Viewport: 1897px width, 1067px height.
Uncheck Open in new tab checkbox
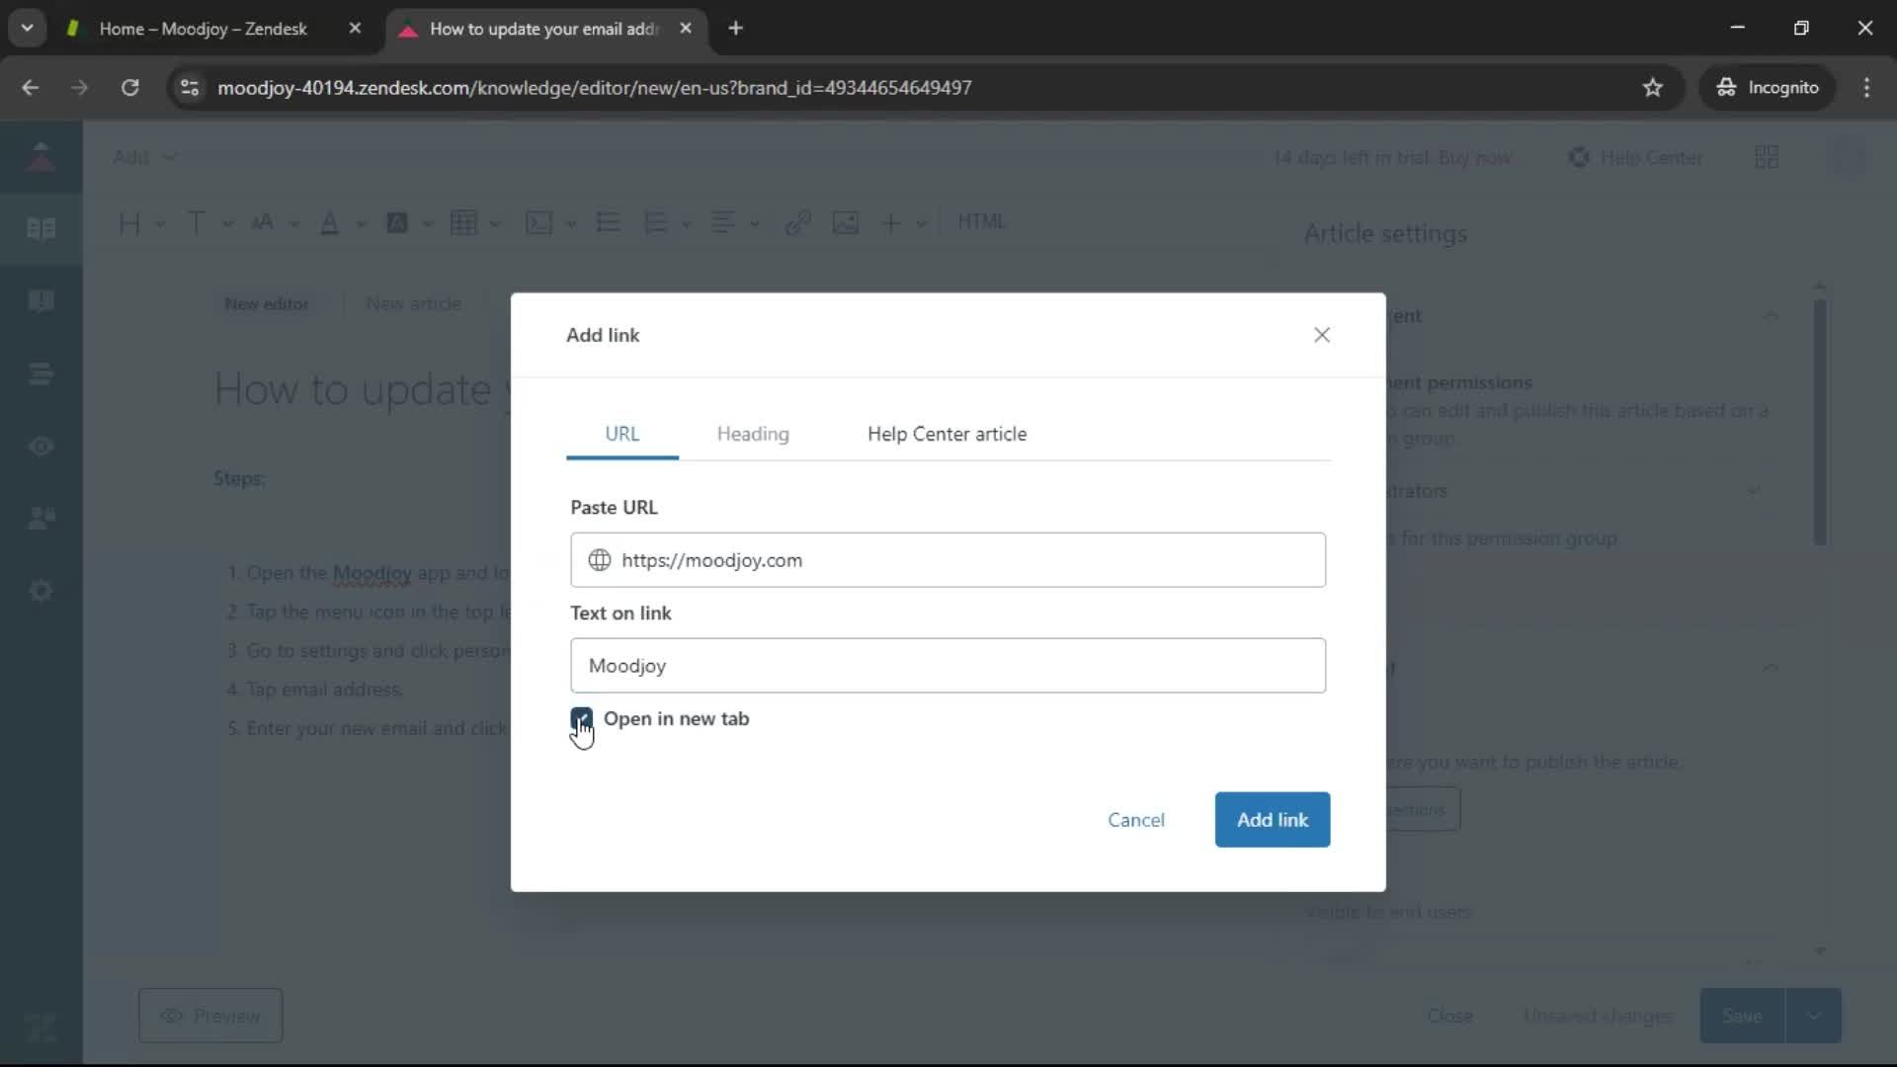tap(581, 718)
